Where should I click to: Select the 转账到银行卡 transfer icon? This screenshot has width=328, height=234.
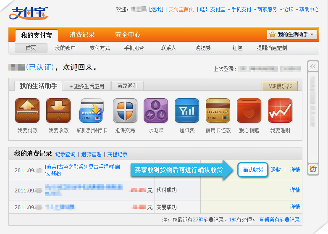pyautogui.click(x=92, y=111)
